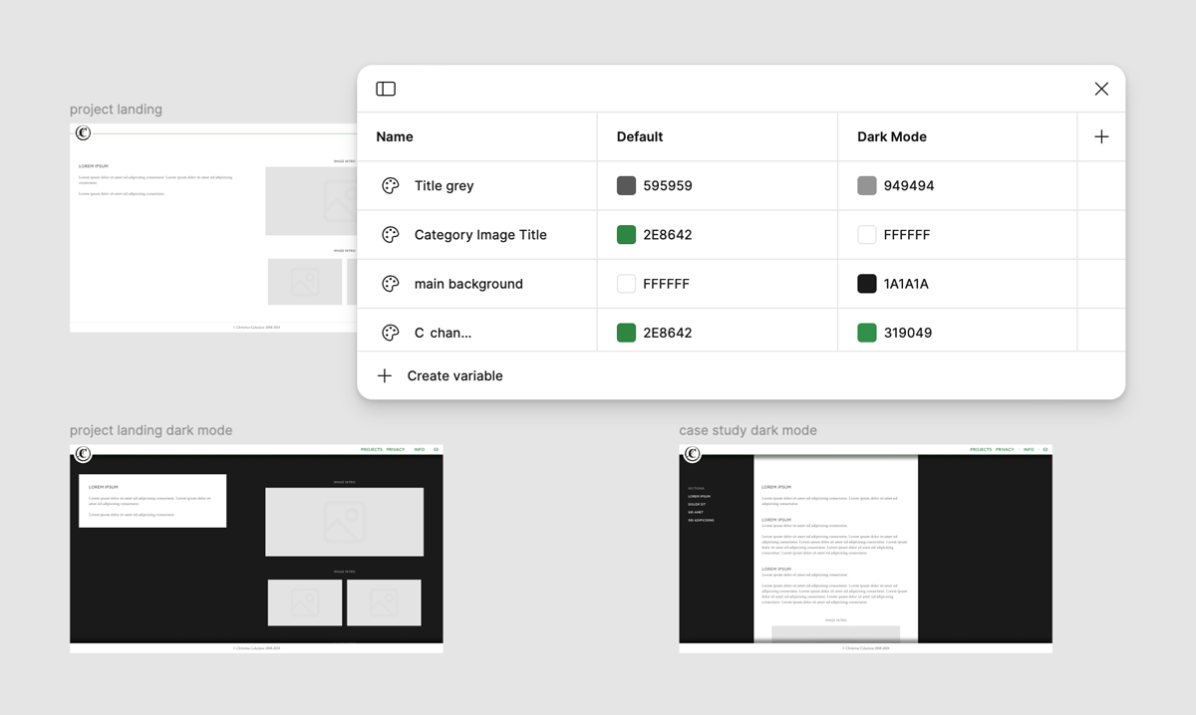Screen dimensions: 1196x715
Task: Click the plus icon beside Create variable
Action: (385, 375)
